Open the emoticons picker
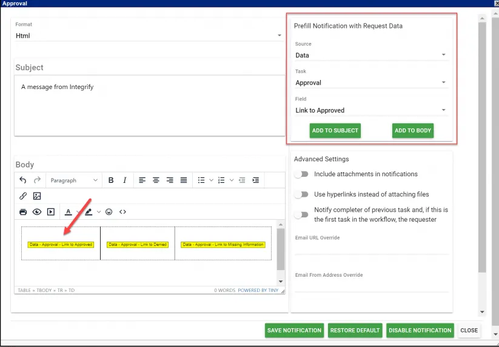 click(x=109, y=212)
